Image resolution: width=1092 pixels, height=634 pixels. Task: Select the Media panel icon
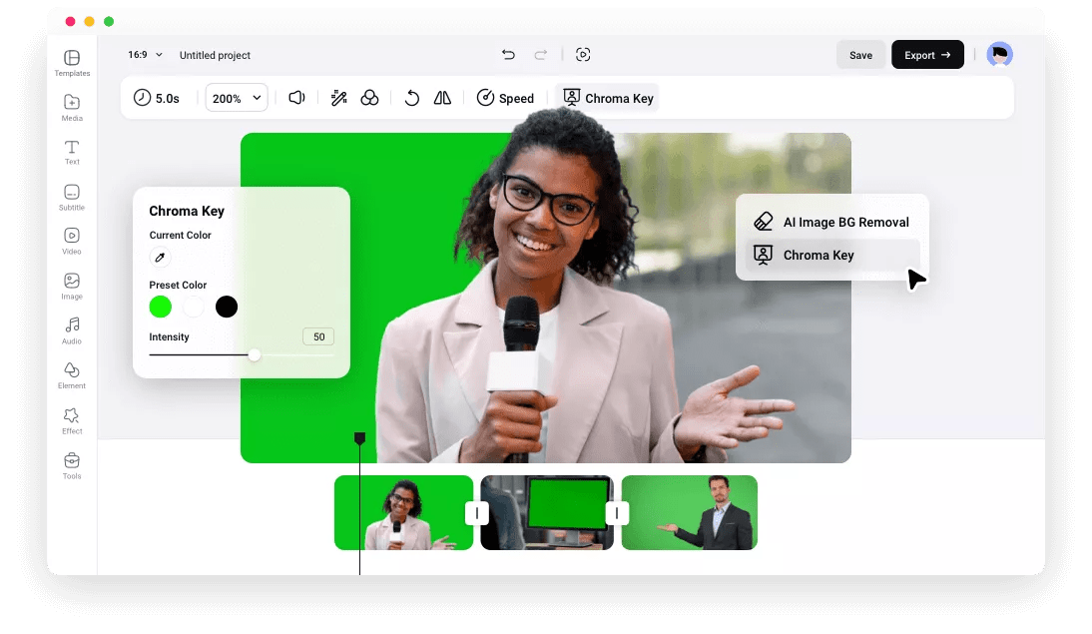coord(71,107)
